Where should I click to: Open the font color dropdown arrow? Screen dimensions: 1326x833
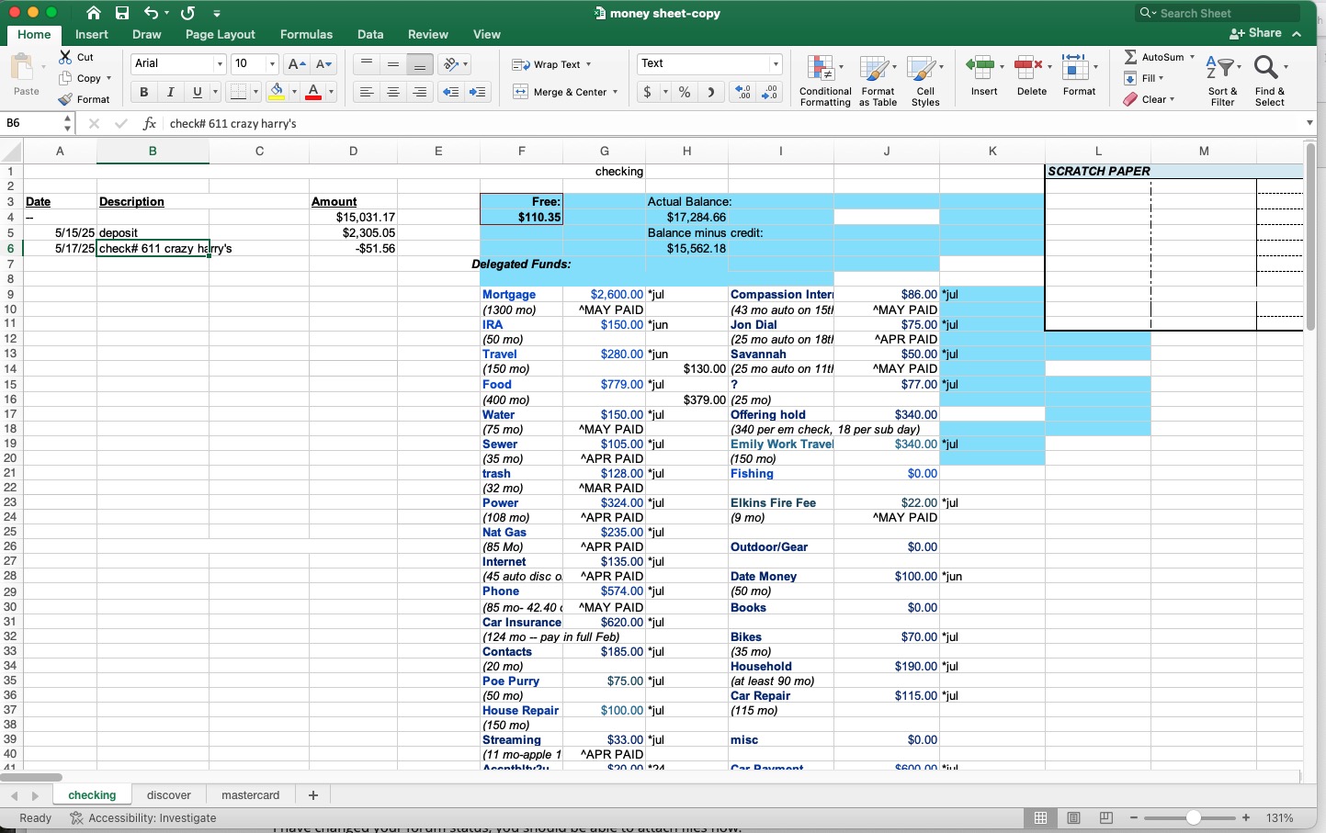tap(331, 92)
